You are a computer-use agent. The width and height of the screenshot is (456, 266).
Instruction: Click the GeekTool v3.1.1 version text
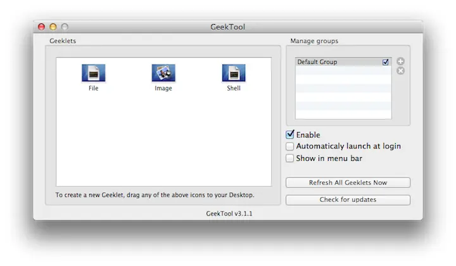[x=229, y=213]
